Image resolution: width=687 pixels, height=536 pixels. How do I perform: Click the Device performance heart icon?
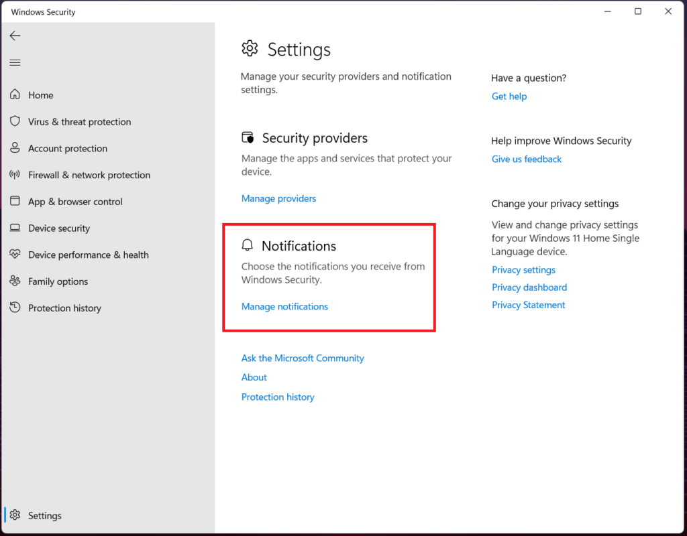point(15,254)
